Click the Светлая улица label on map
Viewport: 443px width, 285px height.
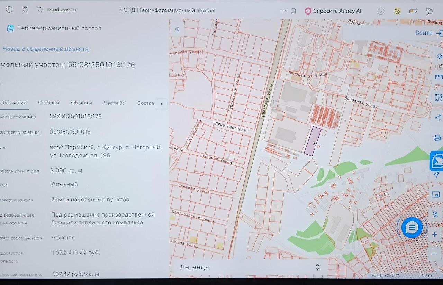point(193,188)
